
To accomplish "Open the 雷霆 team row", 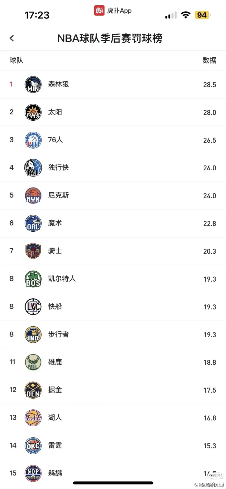I will click(113, 445).
